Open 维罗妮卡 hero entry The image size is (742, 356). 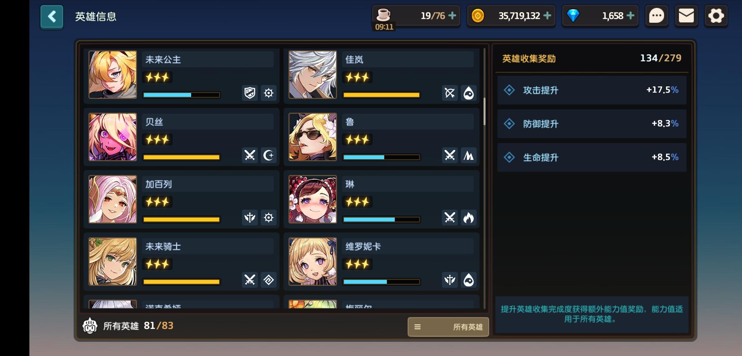(381, 262)
